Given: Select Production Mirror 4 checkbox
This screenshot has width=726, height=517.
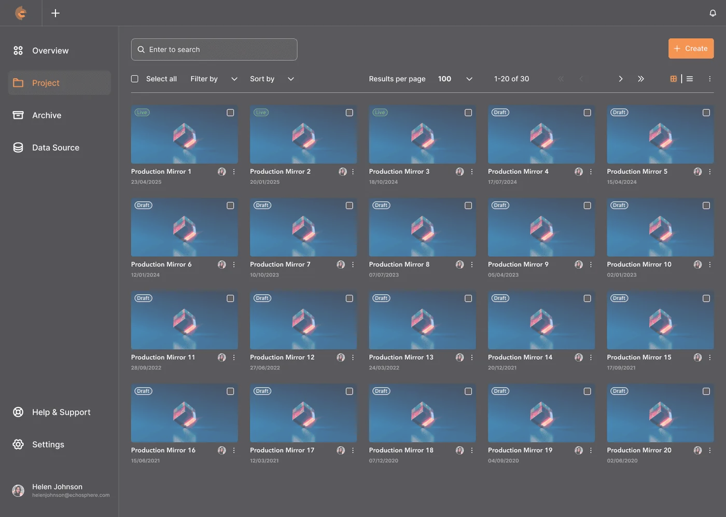Looking at the screenshot, I should pyautogui.click(x=588, y=113).
